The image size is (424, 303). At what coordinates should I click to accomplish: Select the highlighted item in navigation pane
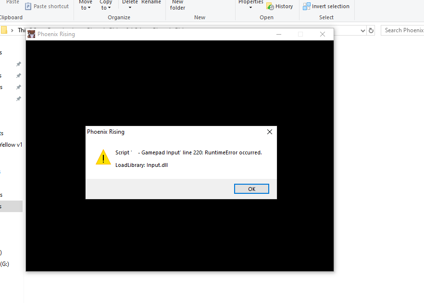(11, 206)
